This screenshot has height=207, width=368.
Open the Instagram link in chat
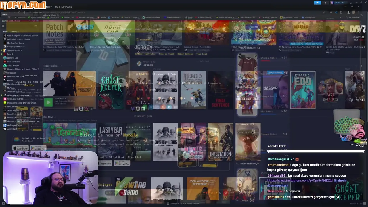click(300, 181)
